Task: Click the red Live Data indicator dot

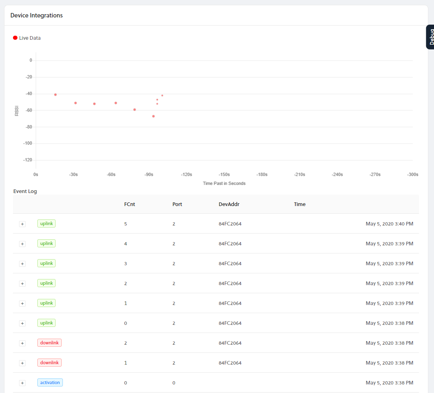Action: click(x=15, y=38)
